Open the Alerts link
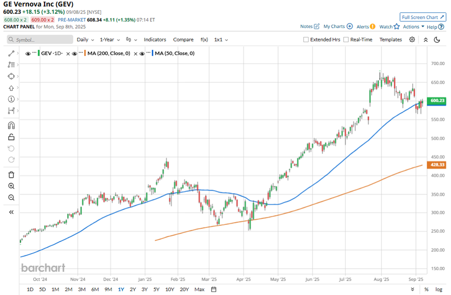 [363, 27]
